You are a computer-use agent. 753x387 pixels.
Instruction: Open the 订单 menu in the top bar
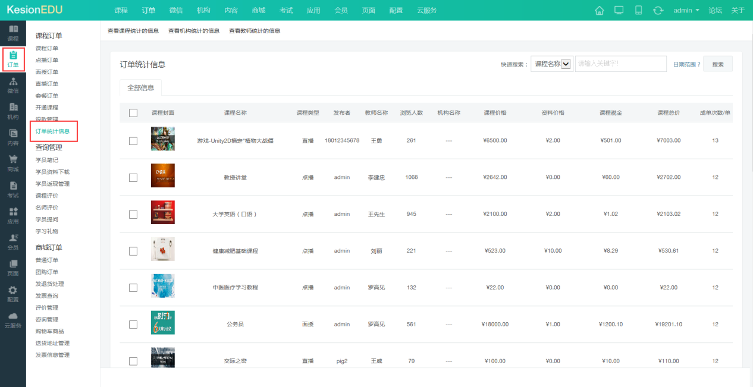pyautogui.click(x=148, y=10)
